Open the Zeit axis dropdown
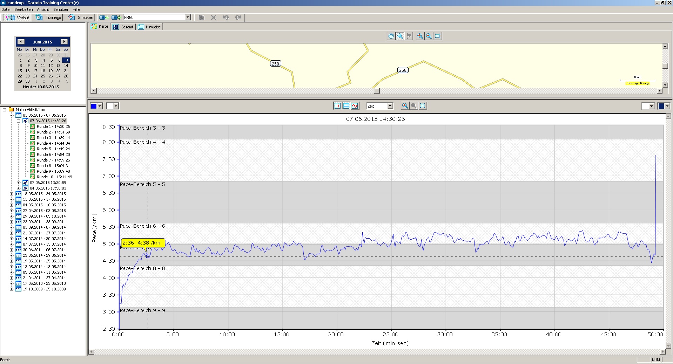Screen dimensions: 673x364 point(390,106)
